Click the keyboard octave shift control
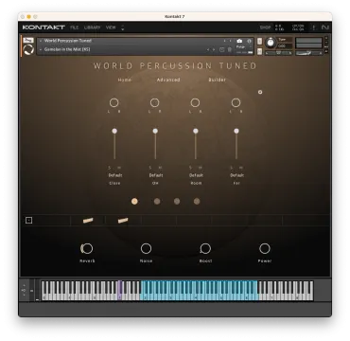 click(x=25, y=291)
